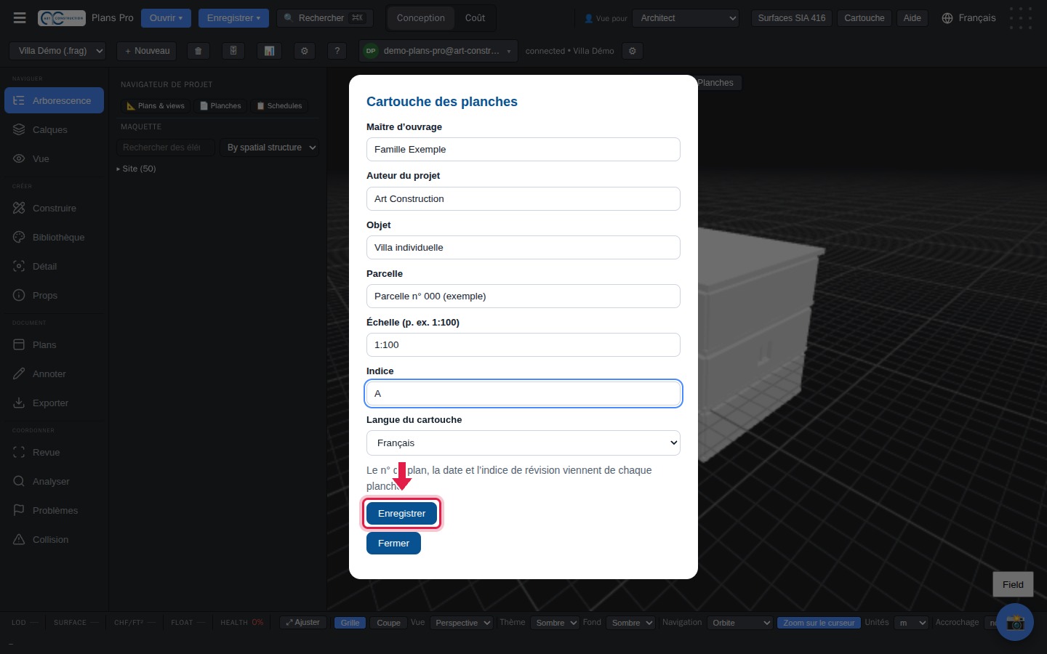Open the Villa Démo (.frag) model dropdown
The height and width of the screenshot is (654, 1047).
pyautogui.click(x=57, y=51)
